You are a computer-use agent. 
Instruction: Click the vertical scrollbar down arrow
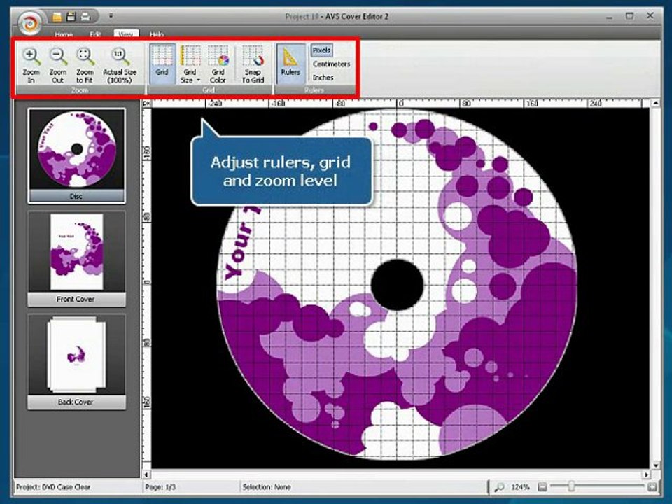[x=655, y=465]
